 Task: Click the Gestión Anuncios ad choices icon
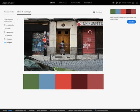(x=96, y=110)
